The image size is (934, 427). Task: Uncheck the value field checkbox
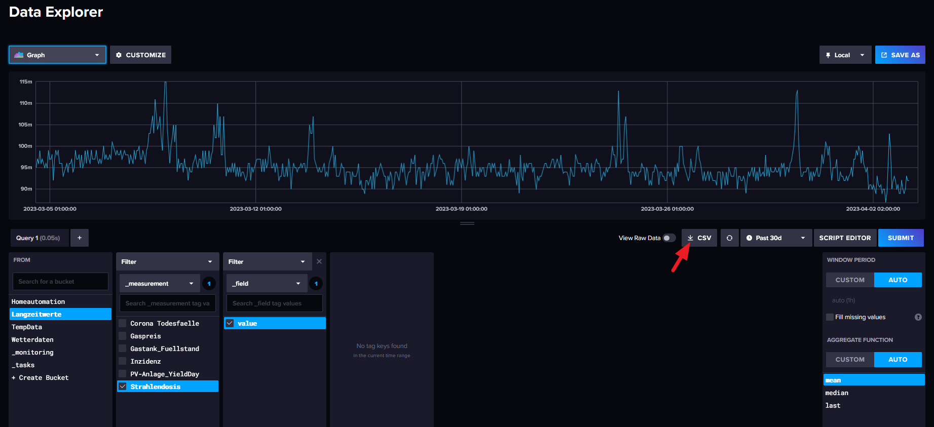230,323
